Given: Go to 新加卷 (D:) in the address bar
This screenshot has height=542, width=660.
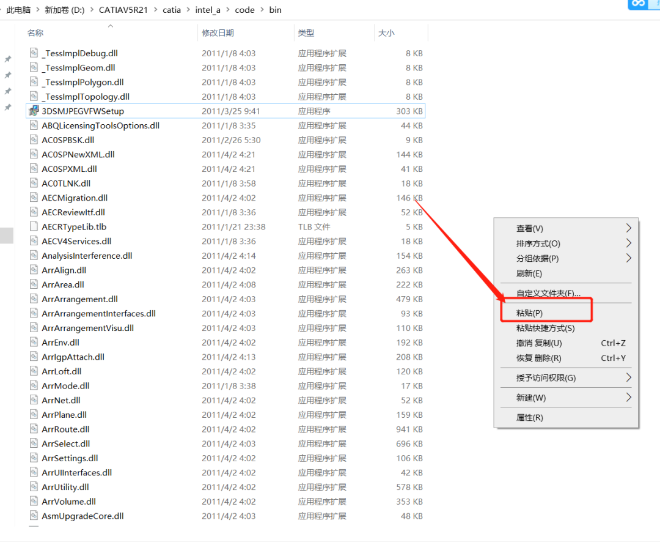Looking at the screenshot, I should 64,10.
